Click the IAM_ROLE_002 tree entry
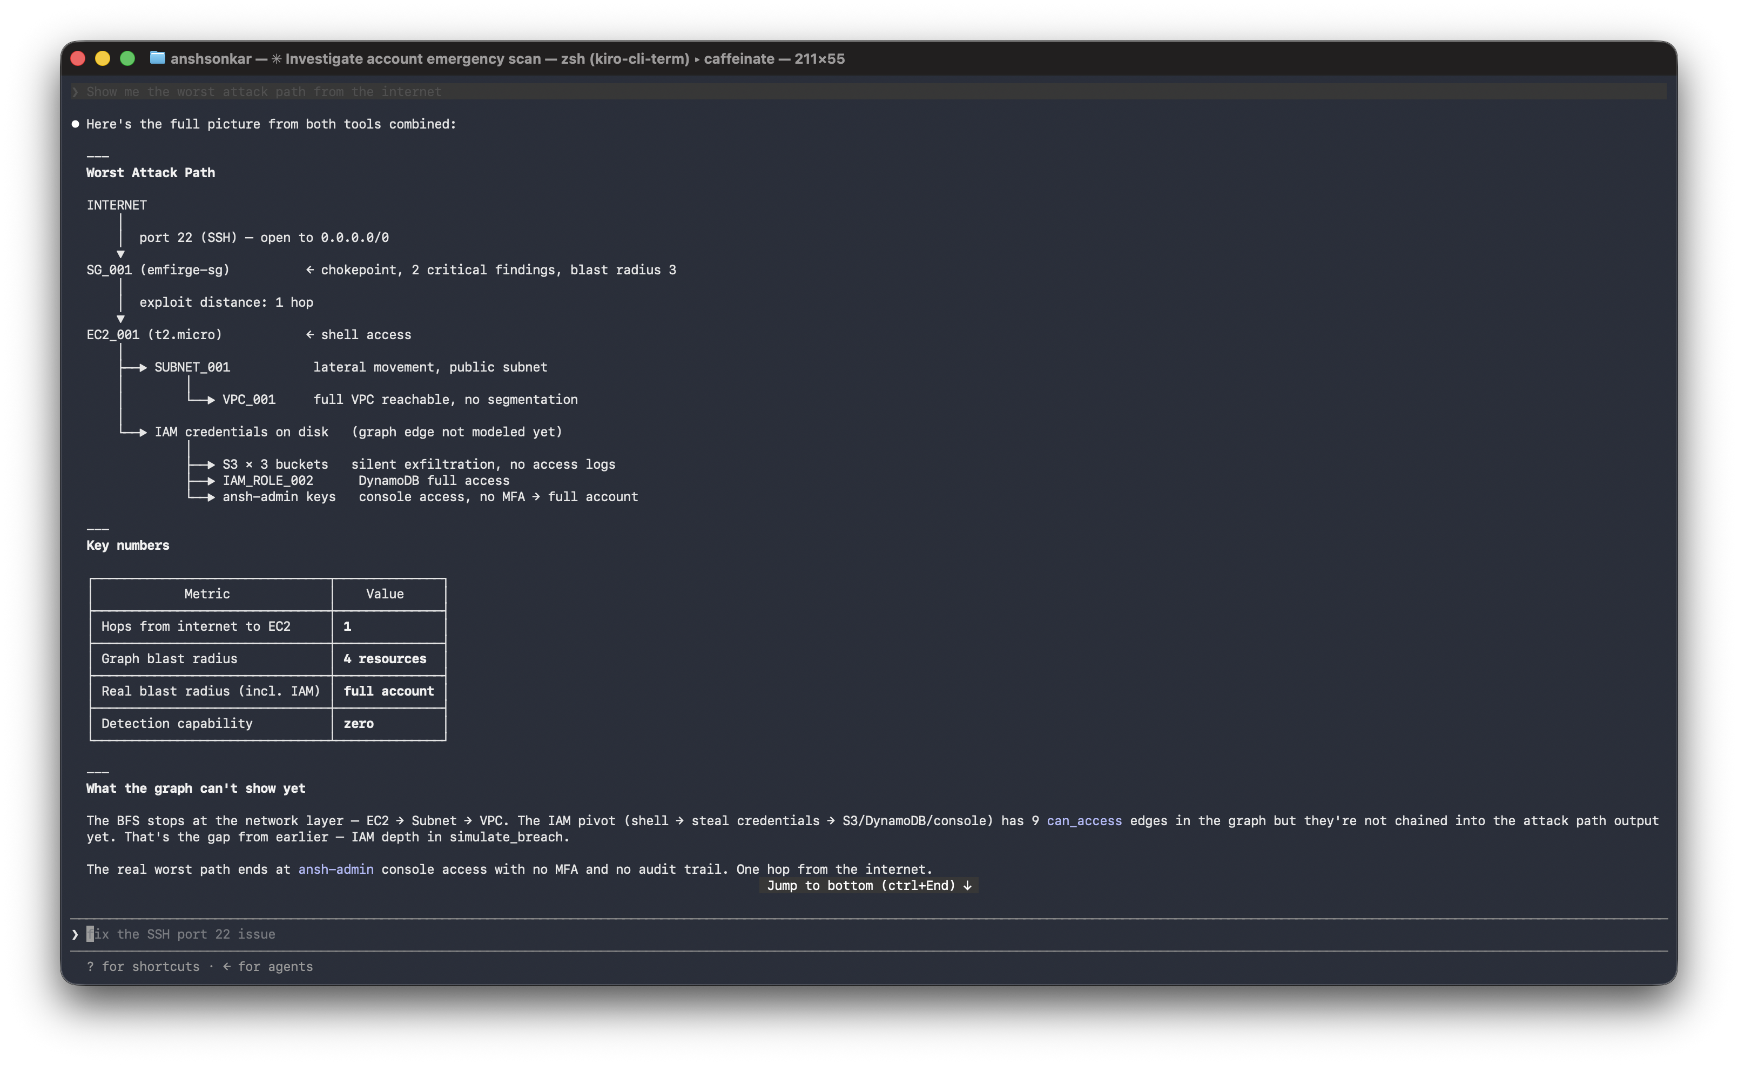 click(x=268, y=480)
